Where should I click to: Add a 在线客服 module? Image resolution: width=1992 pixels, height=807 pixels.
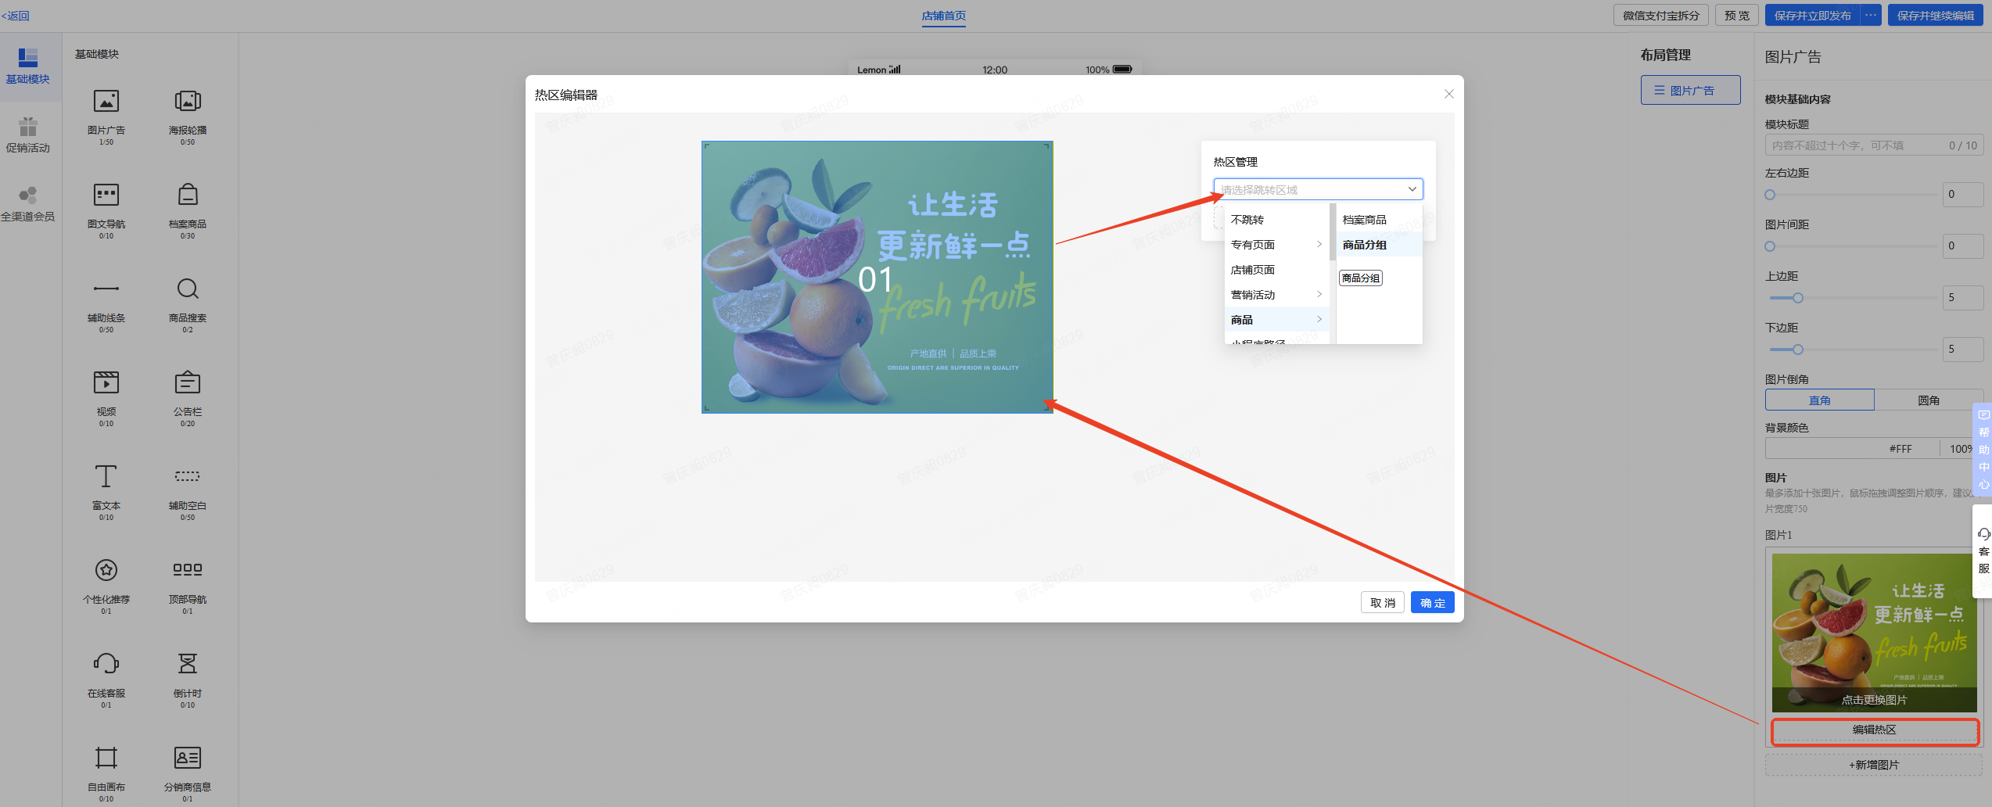coord(106,679)
